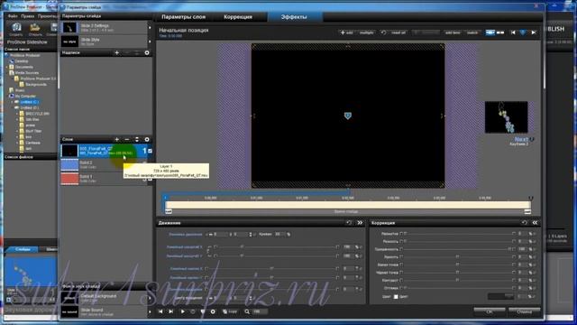Jump to previous keyframe arrow above preview
577x325 pixels.
513,32
